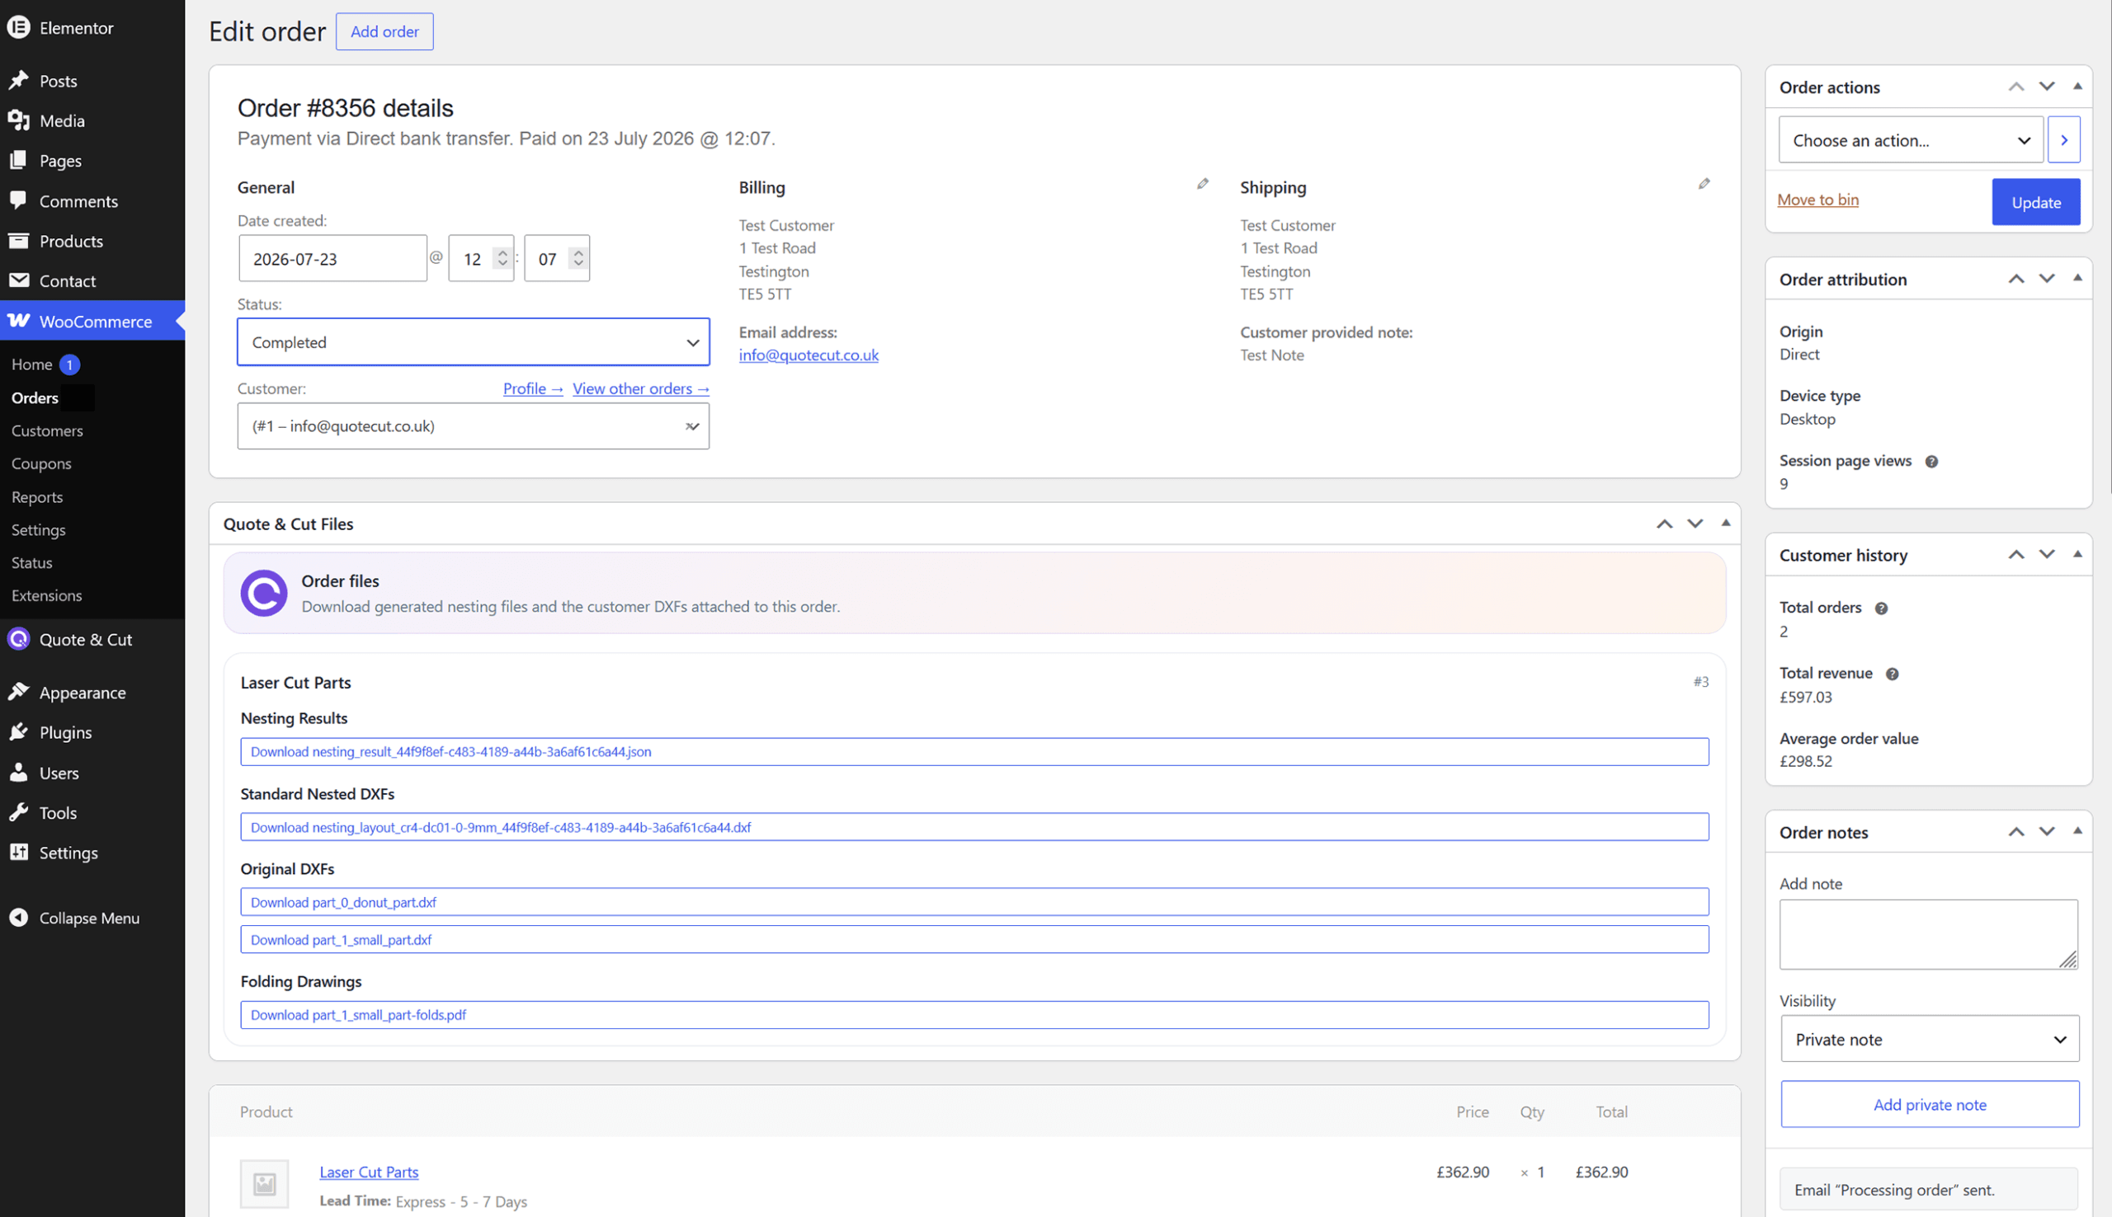Image resolution: width=2112 pixels, height=1217 pixels.
Task: Click the Add order button
Action: (x=384, y=32)
